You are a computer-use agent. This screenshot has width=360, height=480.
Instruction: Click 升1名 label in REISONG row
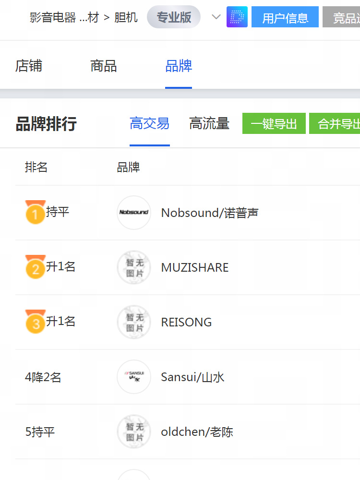pyautogui.click(x=60, y=321)
